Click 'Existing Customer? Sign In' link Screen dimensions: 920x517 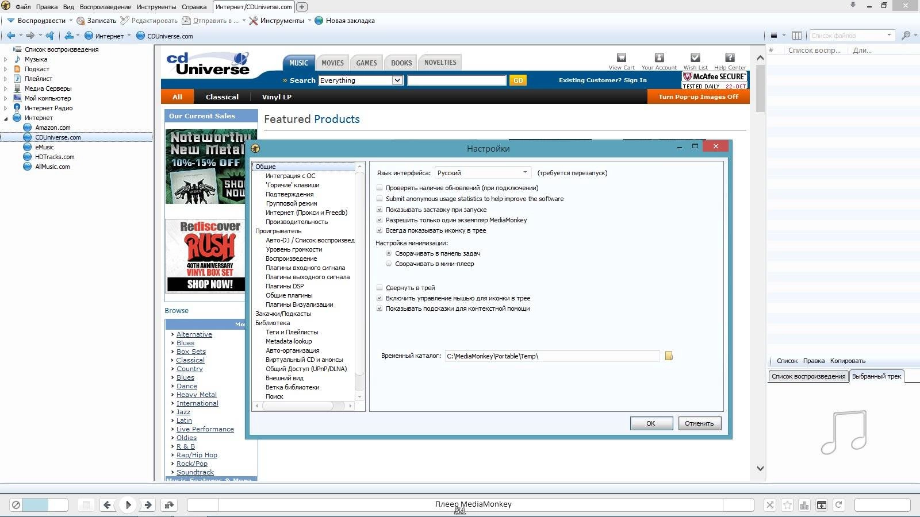[603, 80]
